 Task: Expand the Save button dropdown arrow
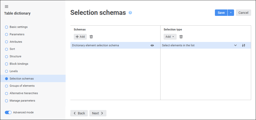231,13
